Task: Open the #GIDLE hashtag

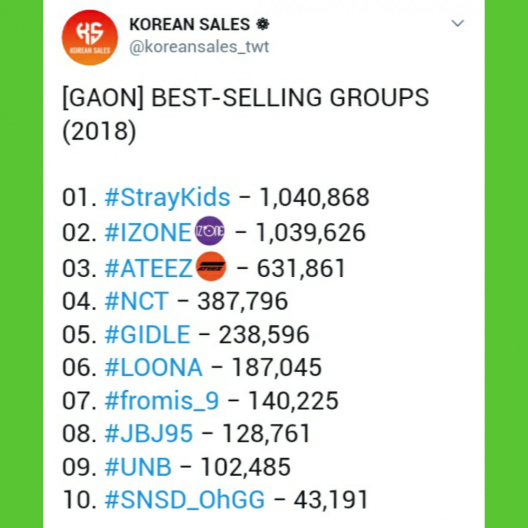Action: tap(147, 335)
